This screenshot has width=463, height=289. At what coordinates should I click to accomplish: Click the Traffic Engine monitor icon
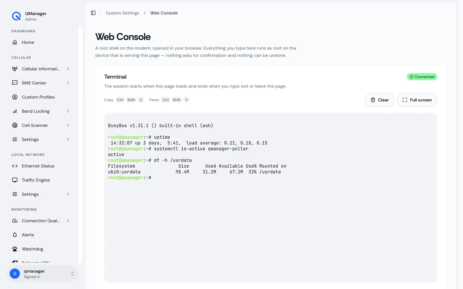[15, 180]
